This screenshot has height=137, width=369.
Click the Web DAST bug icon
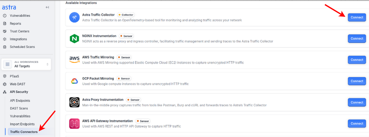4,84
